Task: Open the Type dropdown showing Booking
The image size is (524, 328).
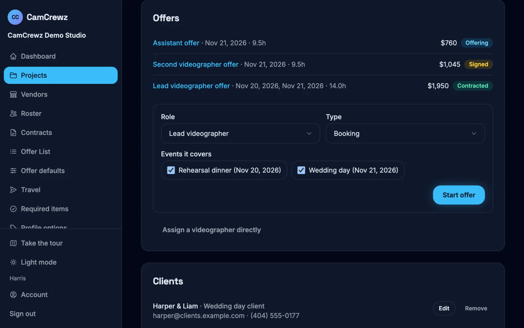Action: coord(405,133)
